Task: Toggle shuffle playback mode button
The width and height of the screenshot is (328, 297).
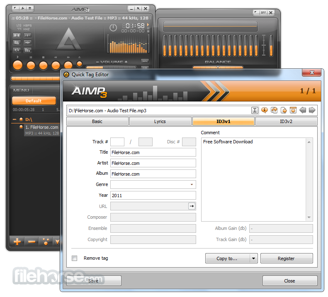Action: point(17,43)
